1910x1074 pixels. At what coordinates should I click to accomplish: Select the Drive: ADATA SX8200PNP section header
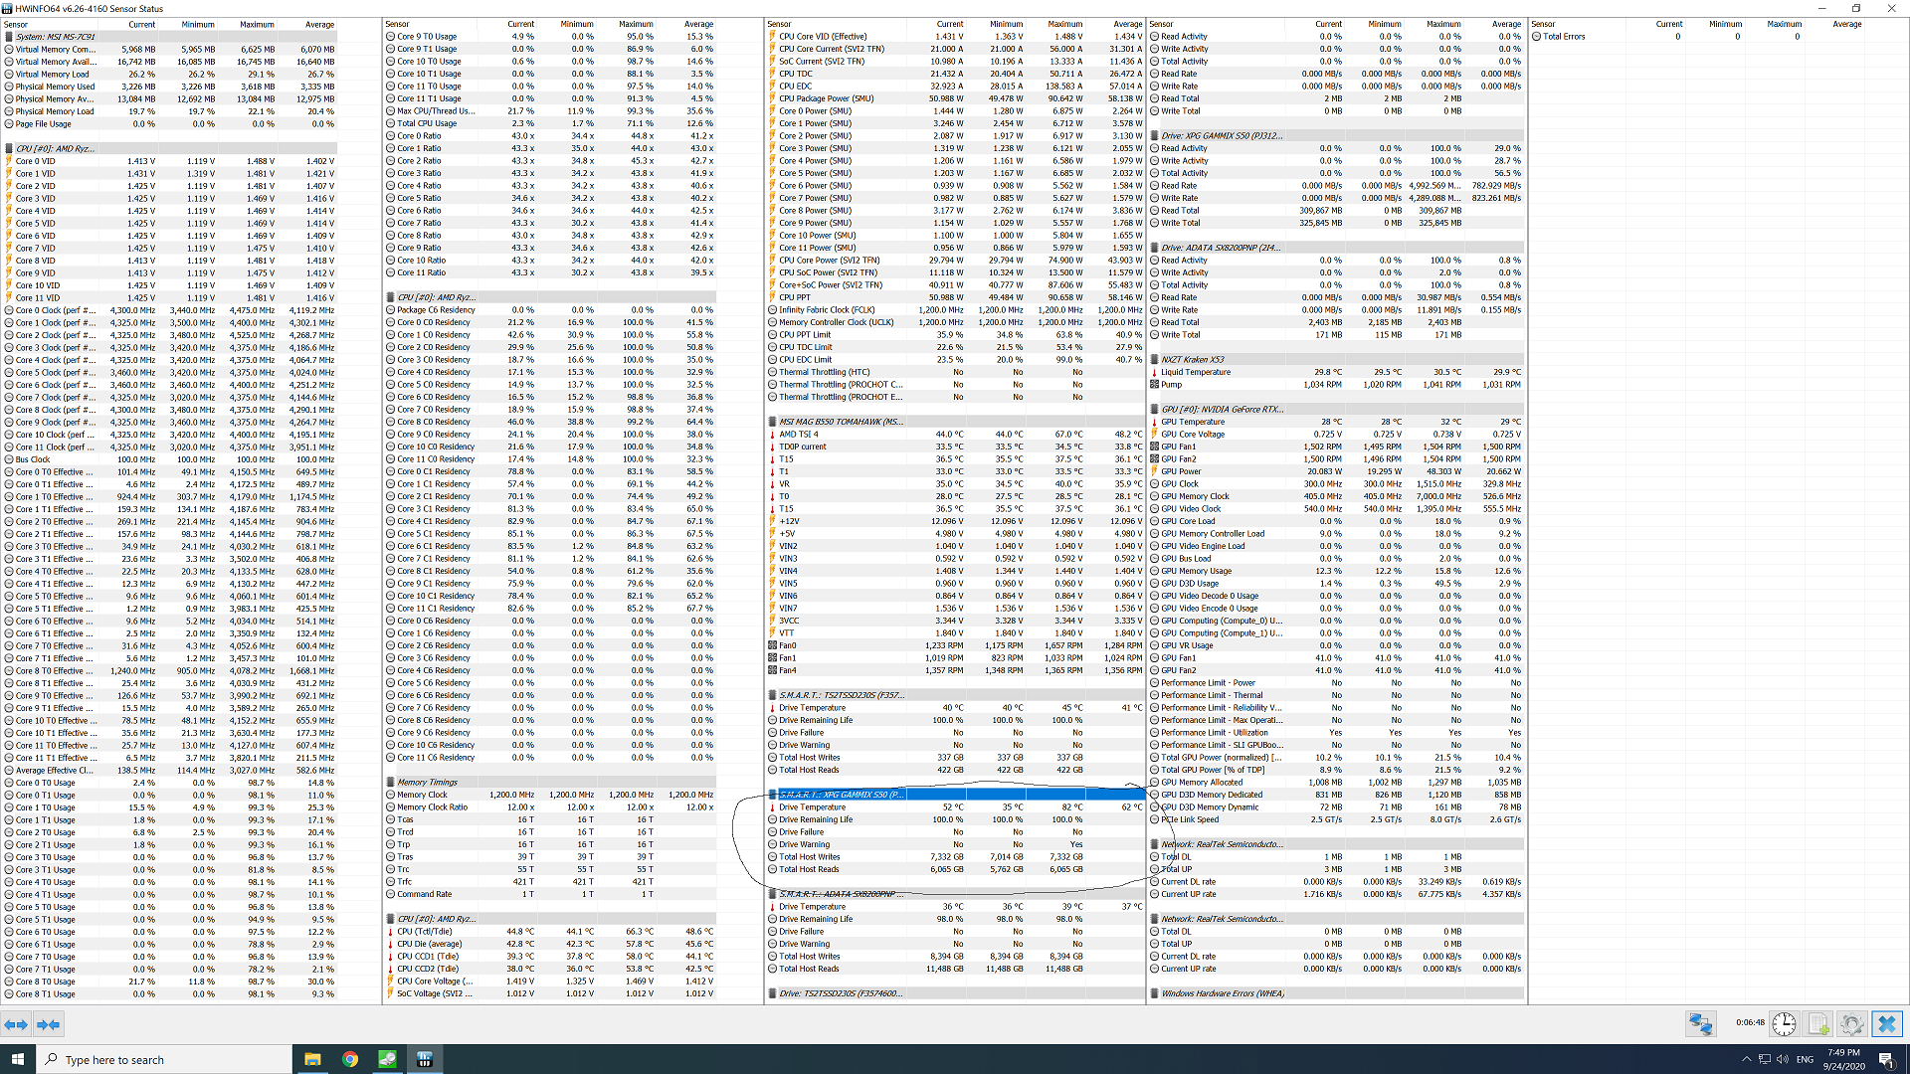click(x=1336, y=248)
